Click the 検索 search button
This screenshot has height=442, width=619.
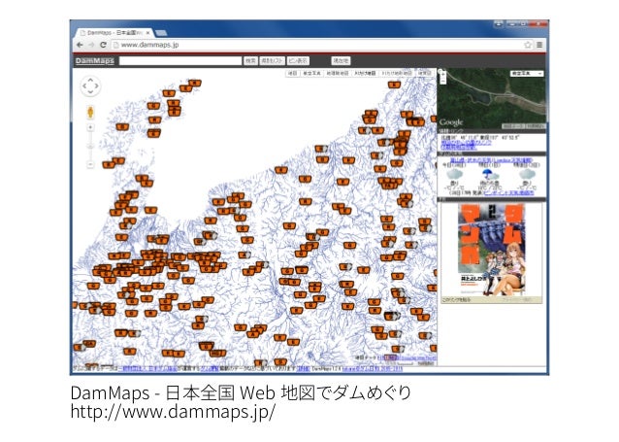click(250, 60)
